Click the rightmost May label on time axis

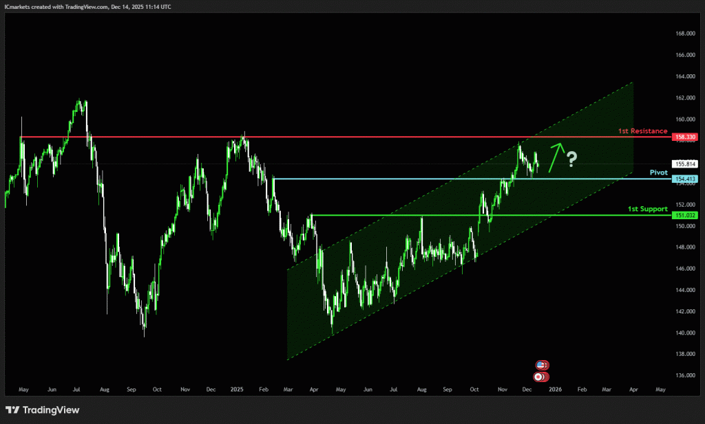660,389
